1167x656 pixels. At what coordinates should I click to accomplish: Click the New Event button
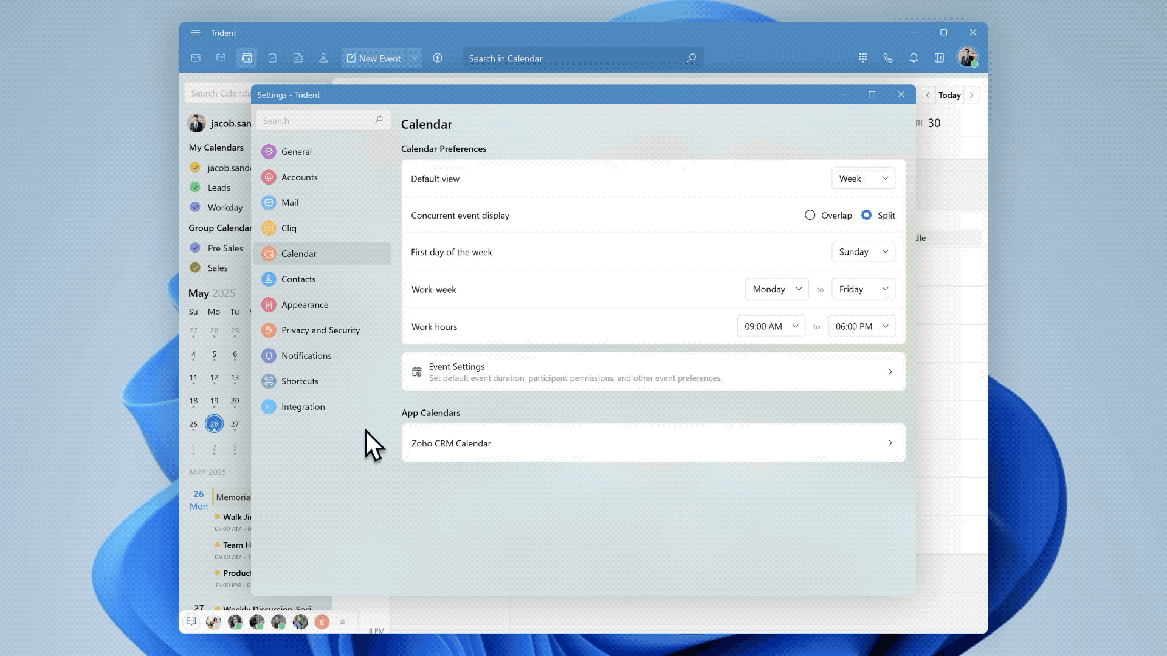(x=374, y=58)
